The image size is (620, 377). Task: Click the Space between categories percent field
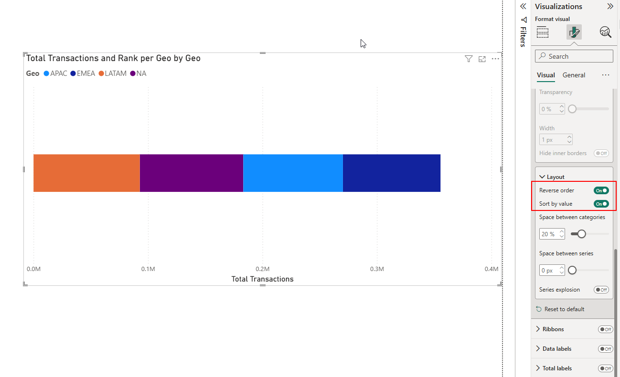(552, 234)
